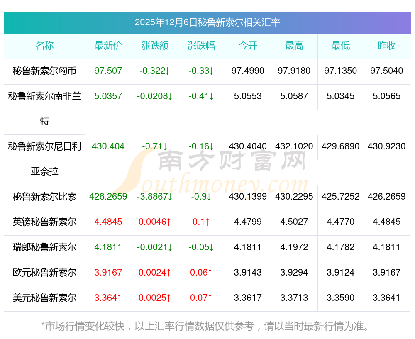Click high value 97.9180
Image resolution: width=415 pixels, height=339 pixels.
coord(294,71)
